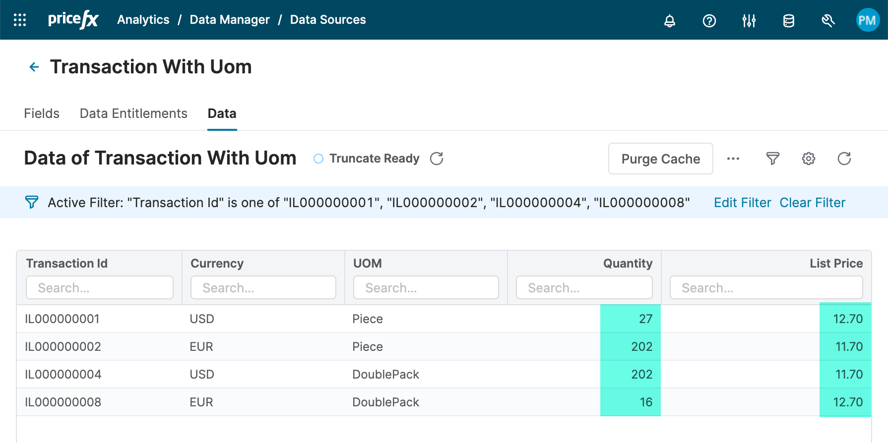Click Piece UOM in row IL000000002
The image size is (888, 443).
click(x=368, y=346)
